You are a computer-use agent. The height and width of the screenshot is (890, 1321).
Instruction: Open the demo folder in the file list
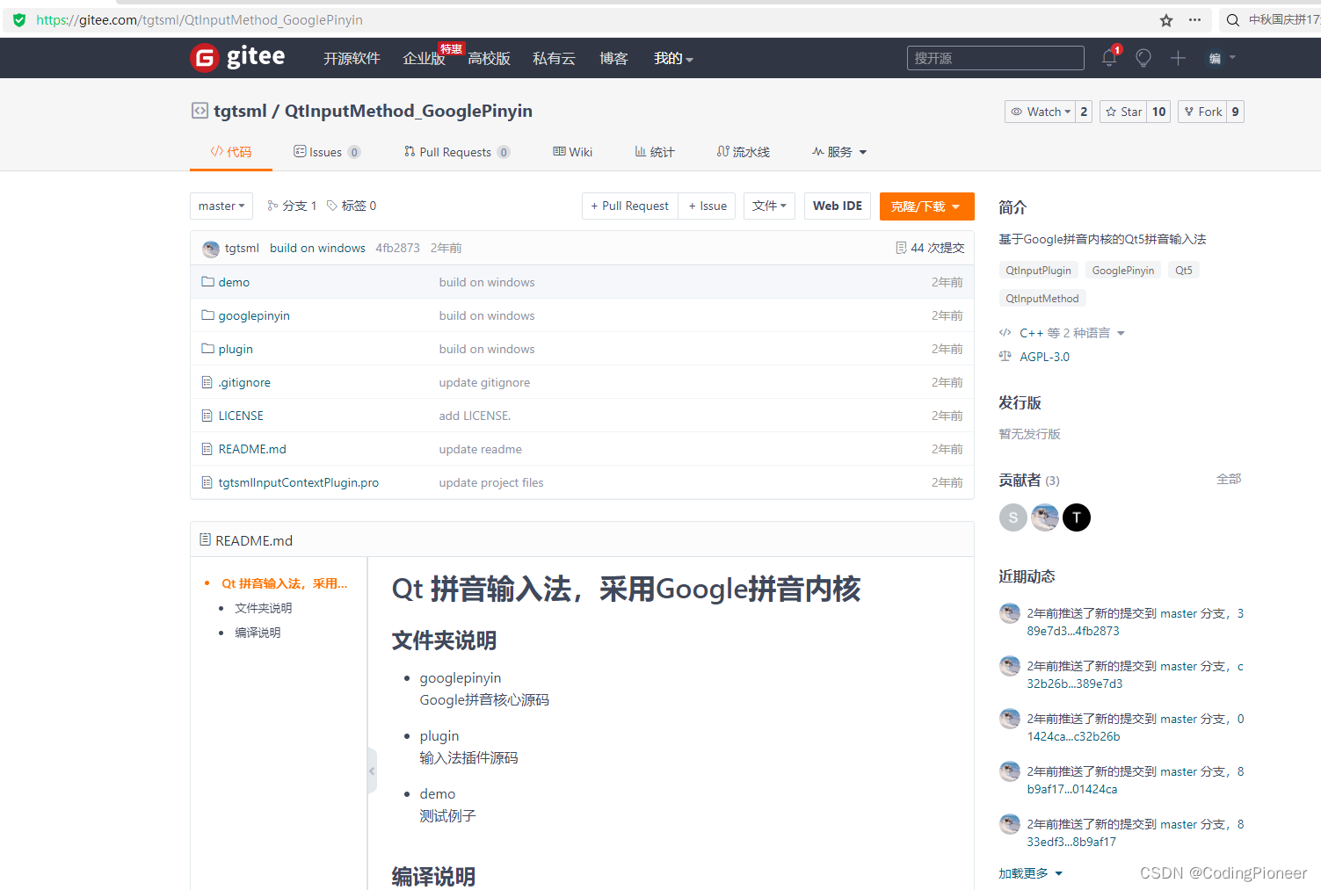pos(234,281)
